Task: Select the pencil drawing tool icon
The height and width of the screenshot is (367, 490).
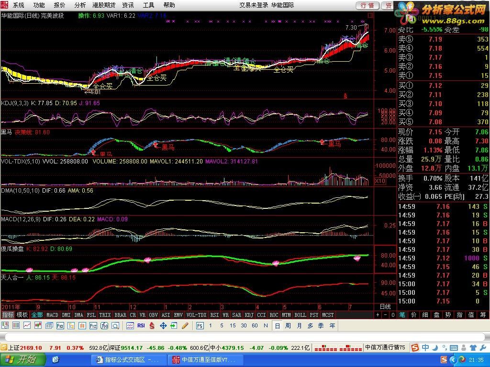Action: tap(185, 326)
